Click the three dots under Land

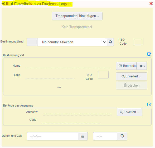tap(59, 87)
